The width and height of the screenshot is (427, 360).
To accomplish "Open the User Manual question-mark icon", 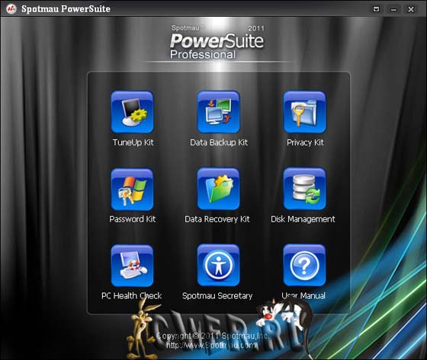I will 304,266.
